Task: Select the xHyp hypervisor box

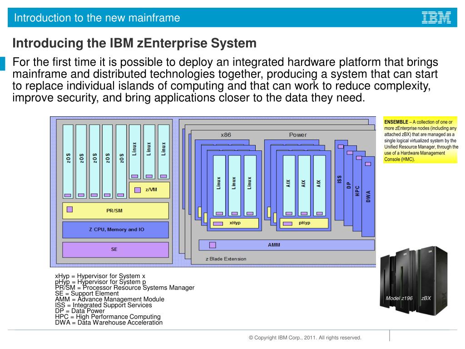Action: pyautogui.click(x=234, y=223)
